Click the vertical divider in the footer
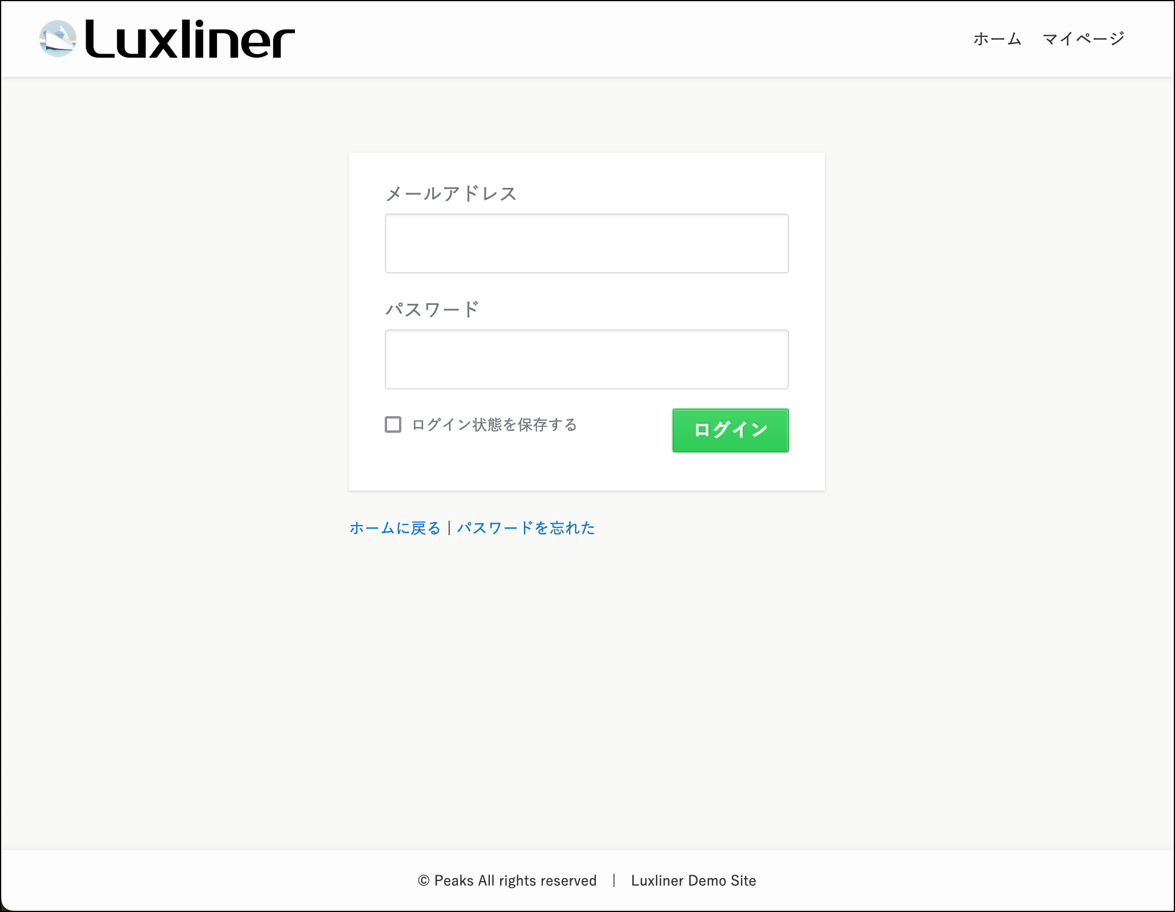 [614, 880]
